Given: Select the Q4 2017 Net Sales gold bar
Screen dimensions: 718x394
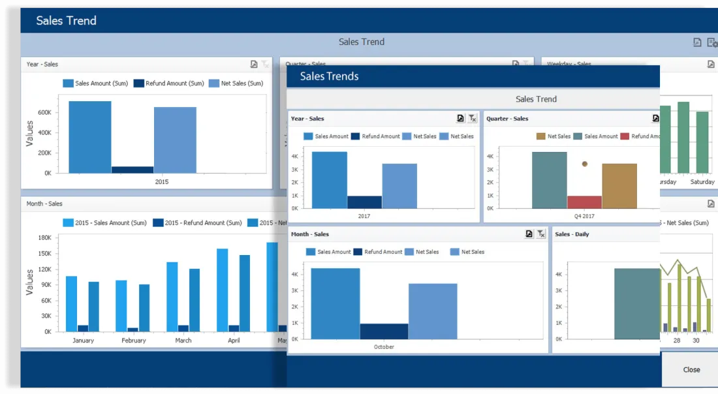Looking at the screenshot, I should click(x=619, y=186).
